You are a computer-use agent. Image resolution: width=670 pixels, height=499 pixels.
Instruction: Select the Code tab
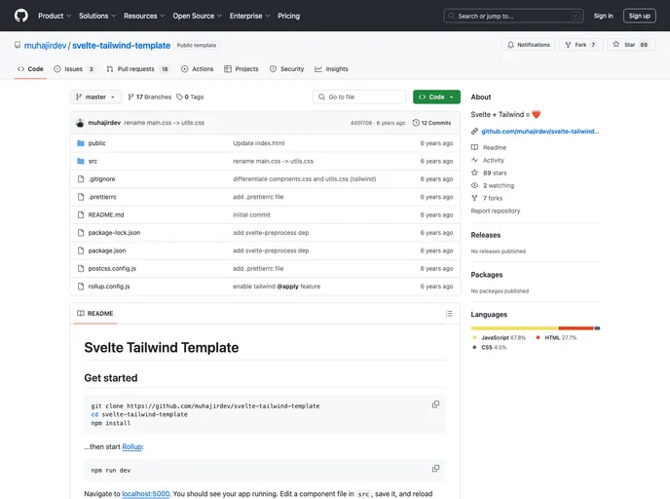[x=30, y=69]
